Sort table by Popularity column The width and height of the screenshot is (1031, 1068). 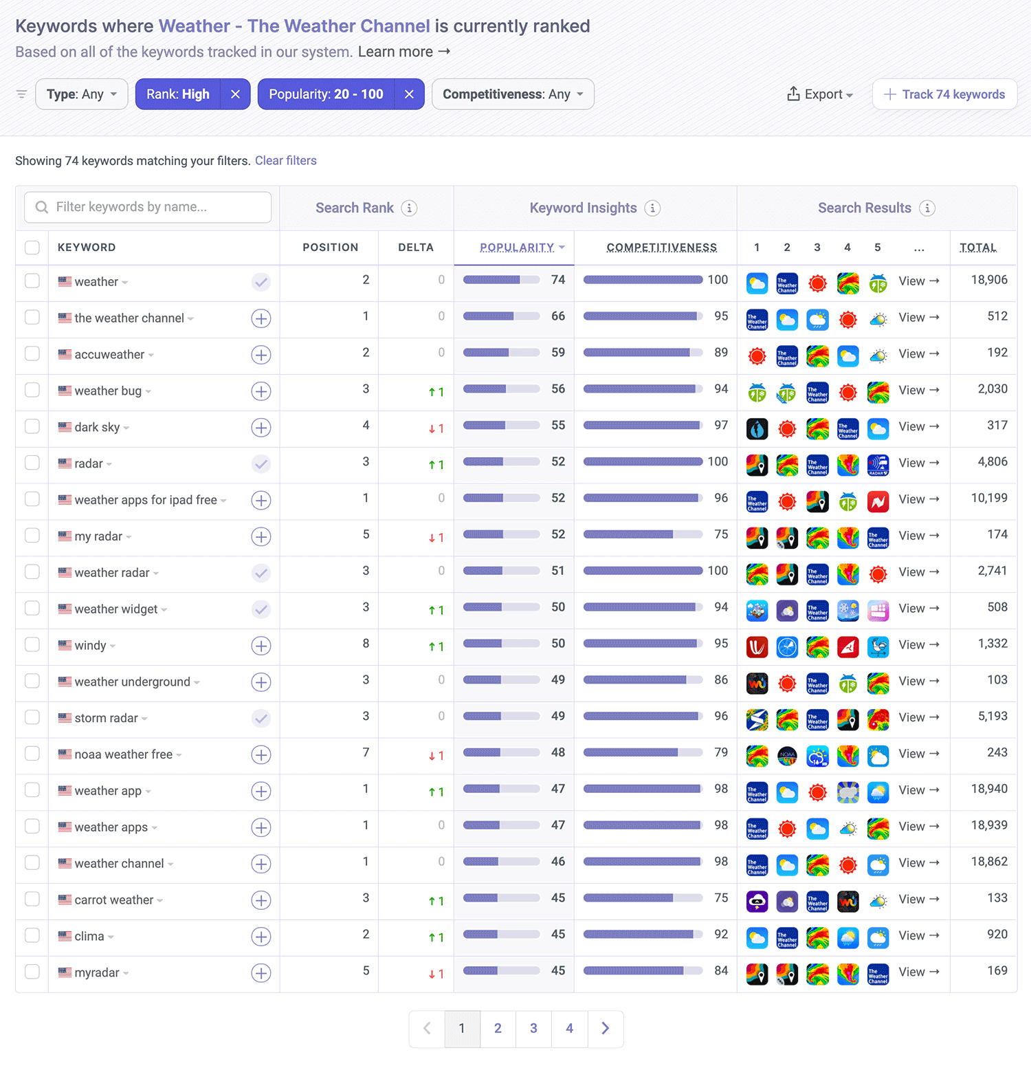(x=522, y=248)
